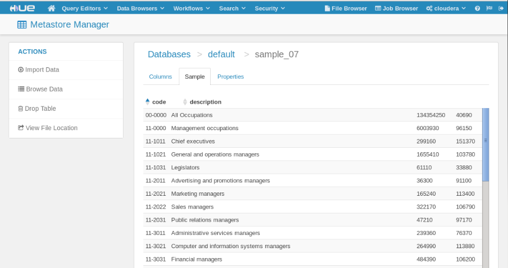Click Import Data action
The height and width of the screenshot is (268, 508).
point(39,69)
